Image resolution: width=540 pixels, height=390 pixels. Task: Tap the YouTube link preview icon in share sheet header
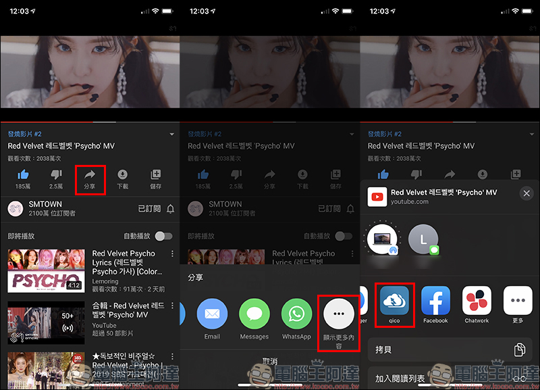[377, 197]
